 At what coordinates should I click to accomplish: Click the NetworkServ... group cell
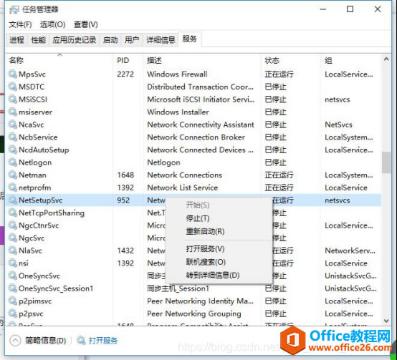pos(350,250)
